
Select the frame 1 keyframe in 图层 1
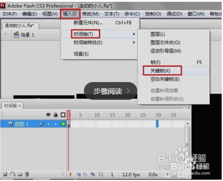(69, 124)
